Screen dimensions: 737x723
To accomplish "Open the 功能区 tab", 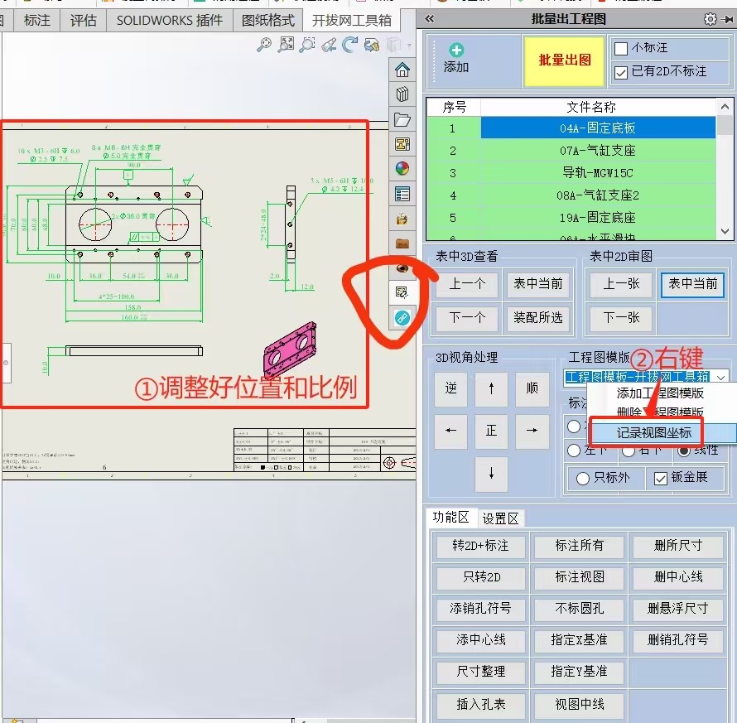I will pyautogui.click(x=450, y=518).
